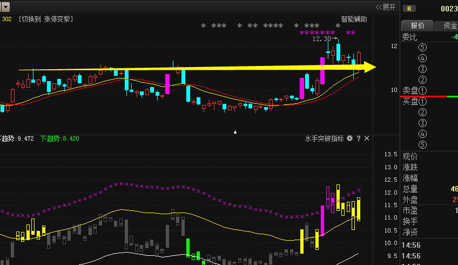Click the yellow R badge icon
458x265 pixels.
[x=410, y=8]
